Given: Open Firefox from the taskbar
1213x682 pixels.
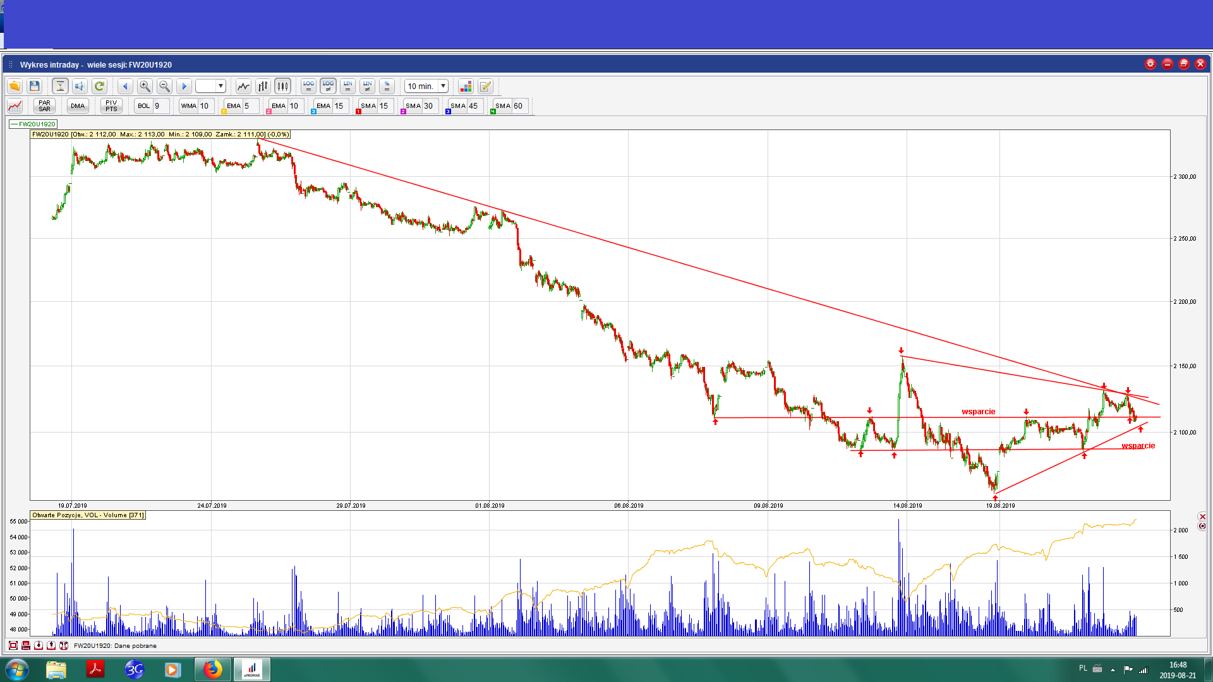Looking at the screenshot, I should 213,669.
